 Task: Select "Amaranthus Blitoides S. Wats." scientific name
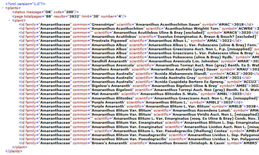(x=169, y=94)
